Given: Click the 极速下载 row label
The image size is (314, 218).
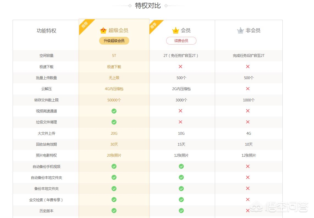Looking at the screenshot, I should (46, 67).
